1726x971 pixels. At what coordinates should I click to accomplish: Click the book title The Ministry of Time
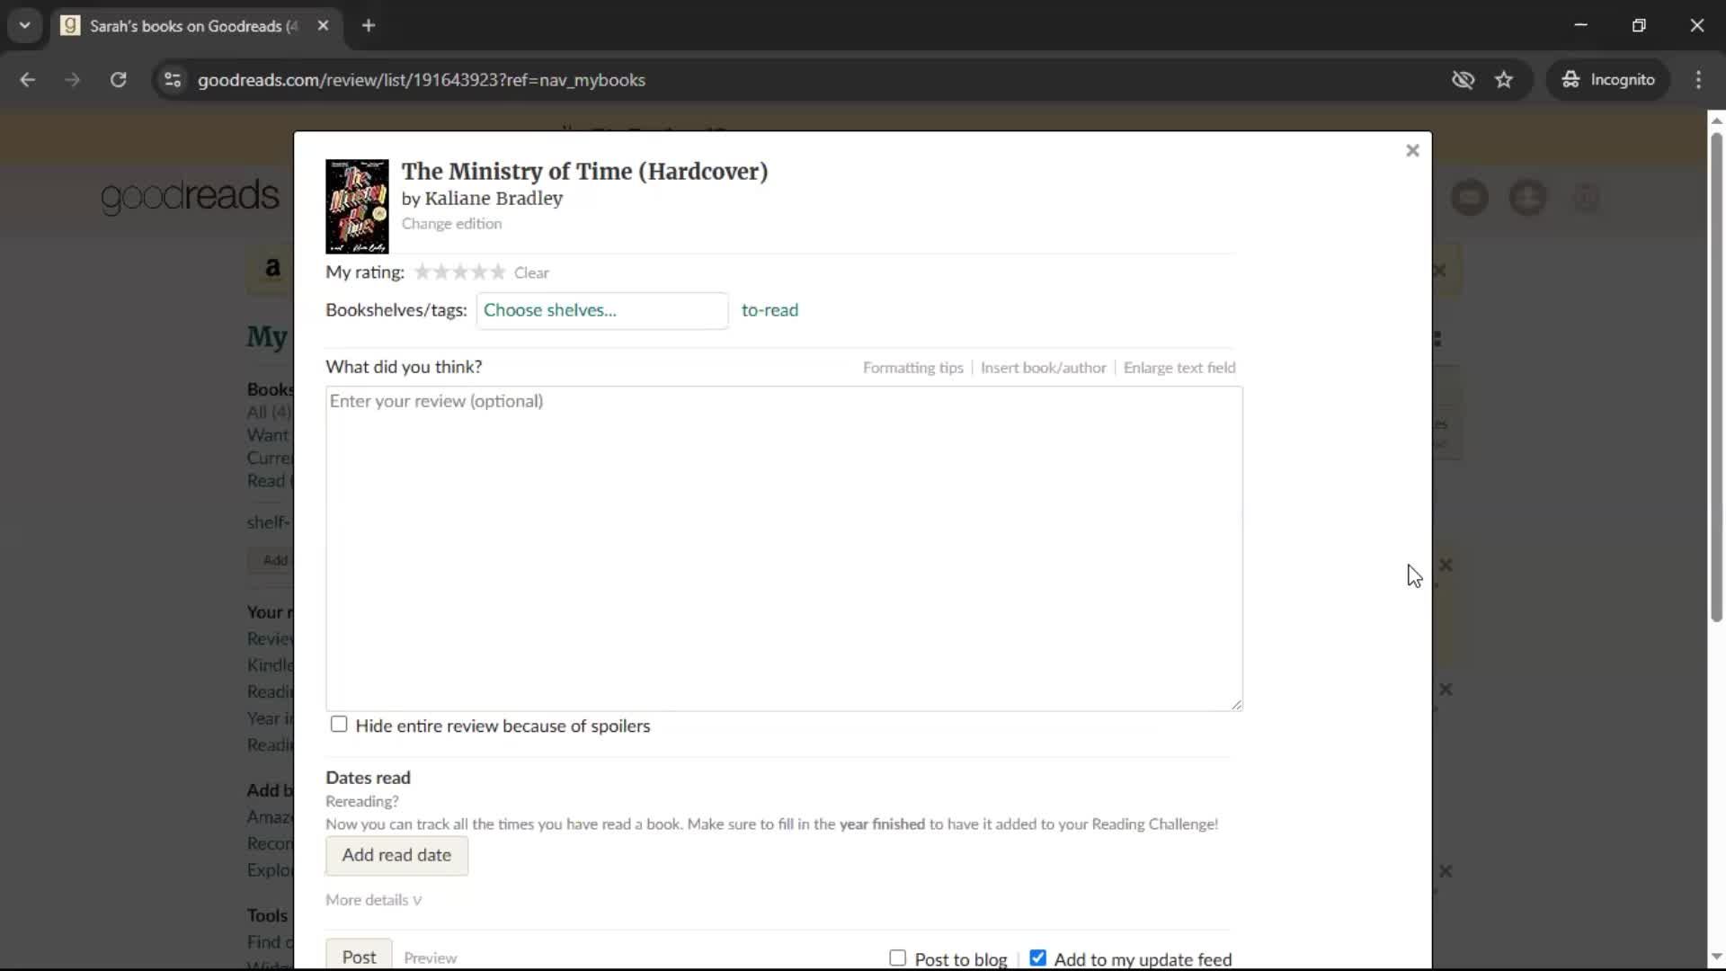[584, 171]
